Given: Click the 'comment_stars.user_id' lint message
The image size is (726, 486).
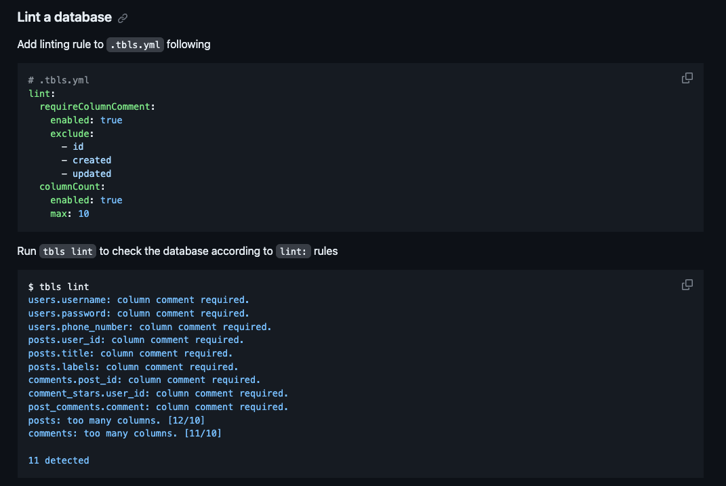Looking at the screenshot, I should (159, 393).
